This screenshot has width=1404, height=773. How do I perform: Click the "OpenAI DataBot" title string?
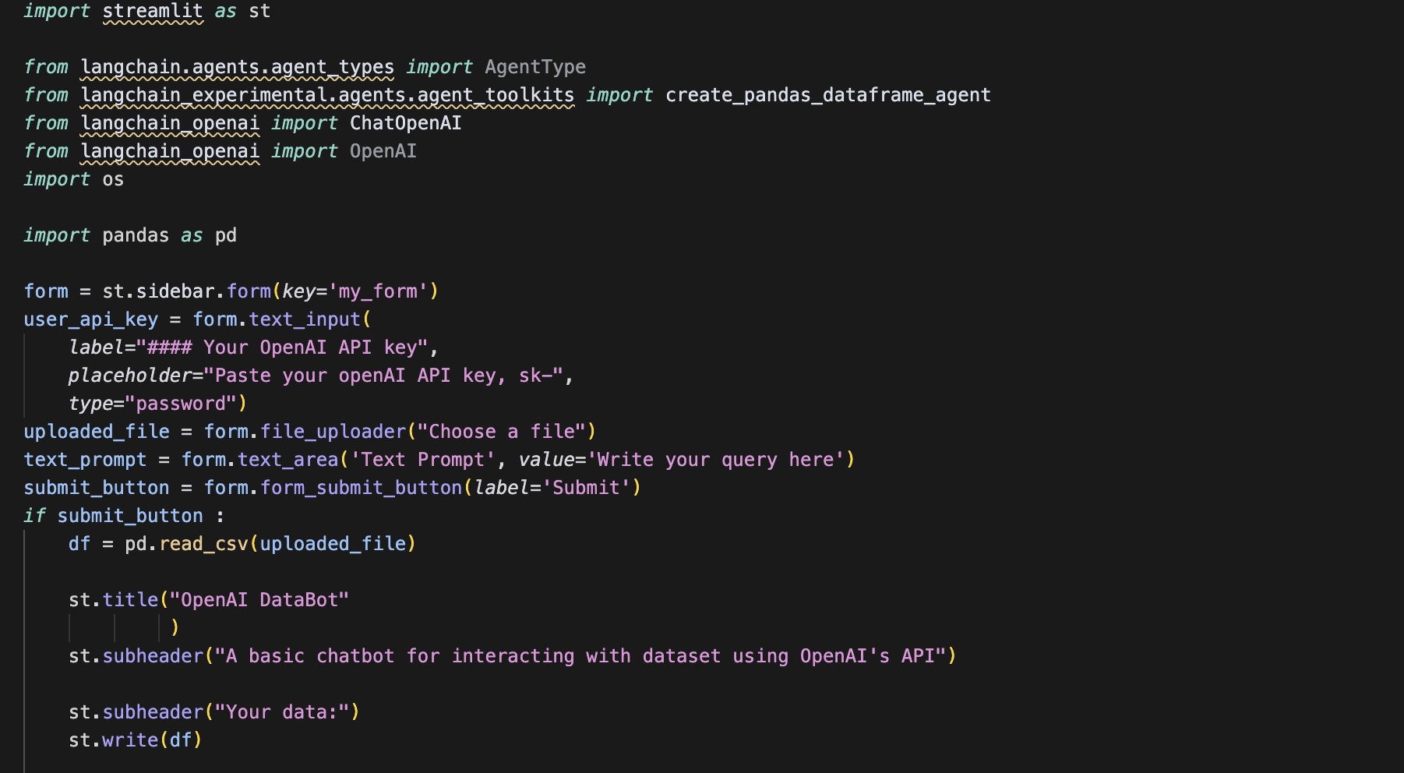point(259,601)
